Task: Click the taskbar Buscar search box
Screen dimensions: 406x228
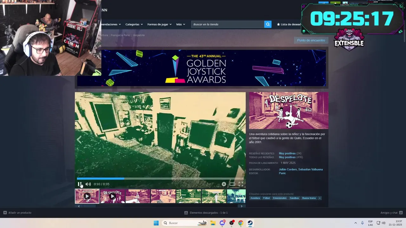Action: (x=185, y=223)
